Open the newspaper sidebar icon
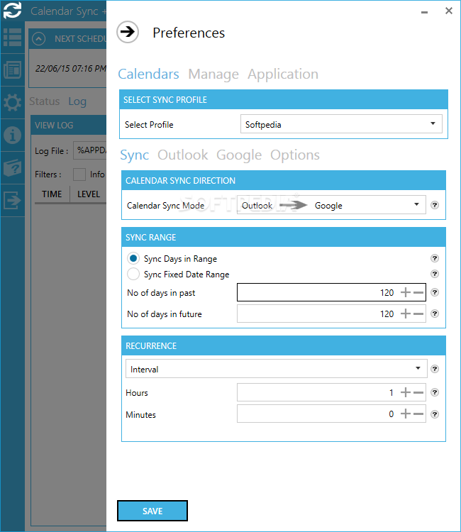 (x=13, y=70)
